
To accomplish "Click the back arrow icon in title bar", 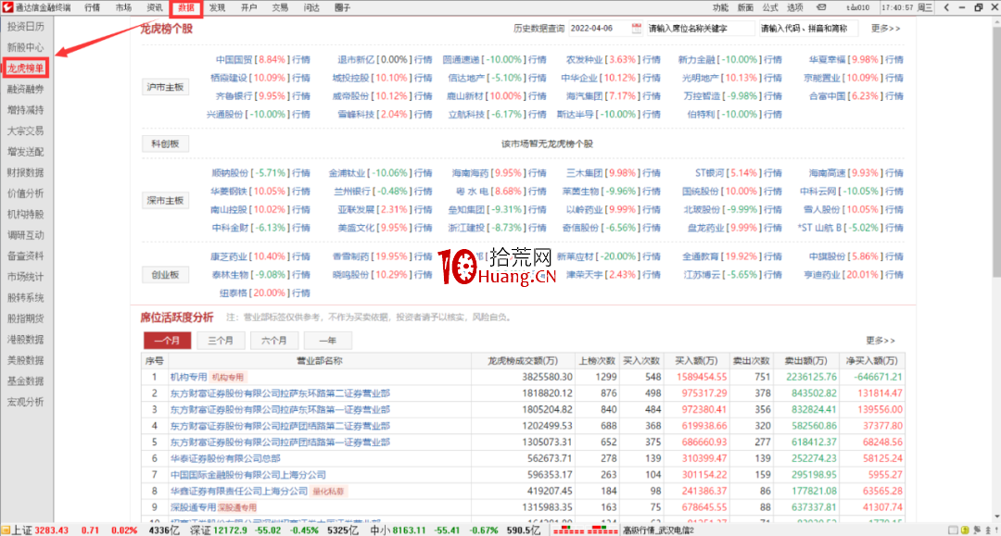I will pyautogui.click(x=946, y=7).
